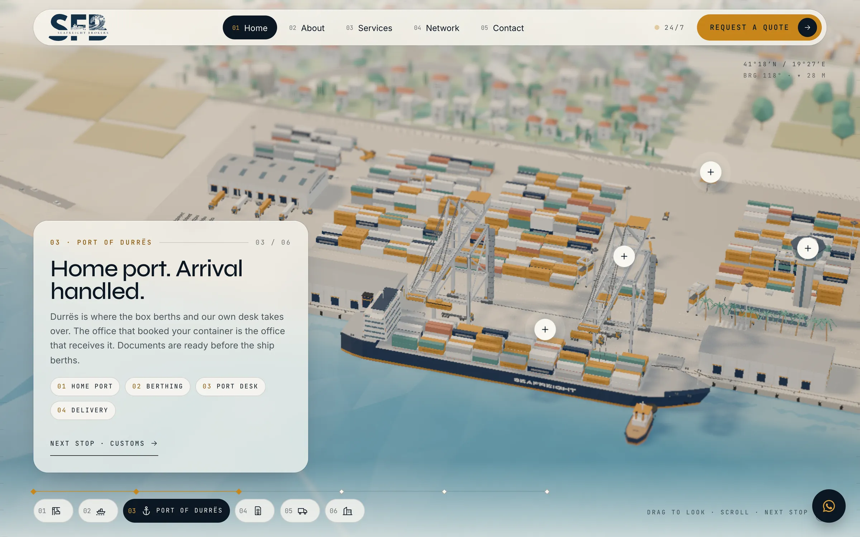Open the WhatsApp chat button
Screen dimensions: 860x537
pyautogui.click(x=828, y=506)
